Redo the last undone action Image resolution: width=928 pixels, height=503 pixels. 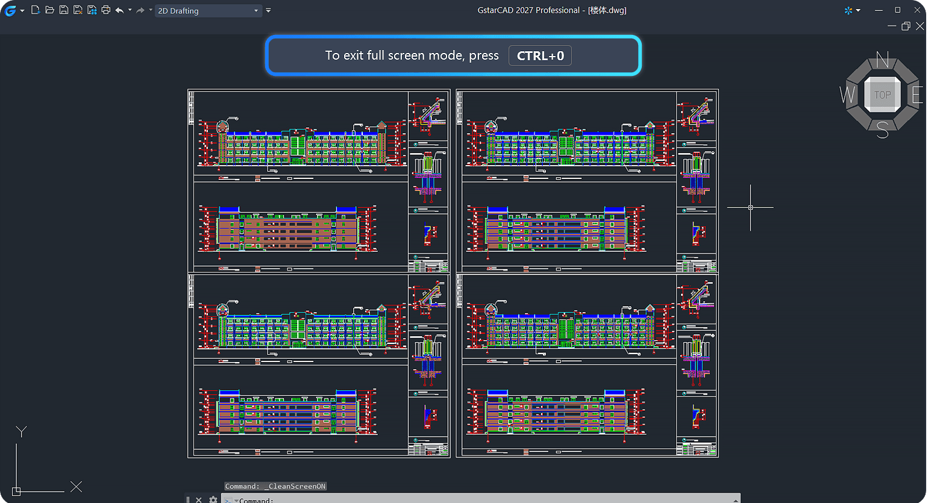coord(140,10)
